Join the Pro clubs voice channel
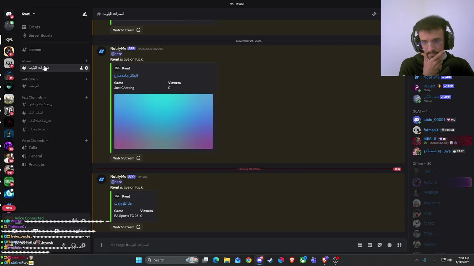The image size is (474, 266). point(55,165)
